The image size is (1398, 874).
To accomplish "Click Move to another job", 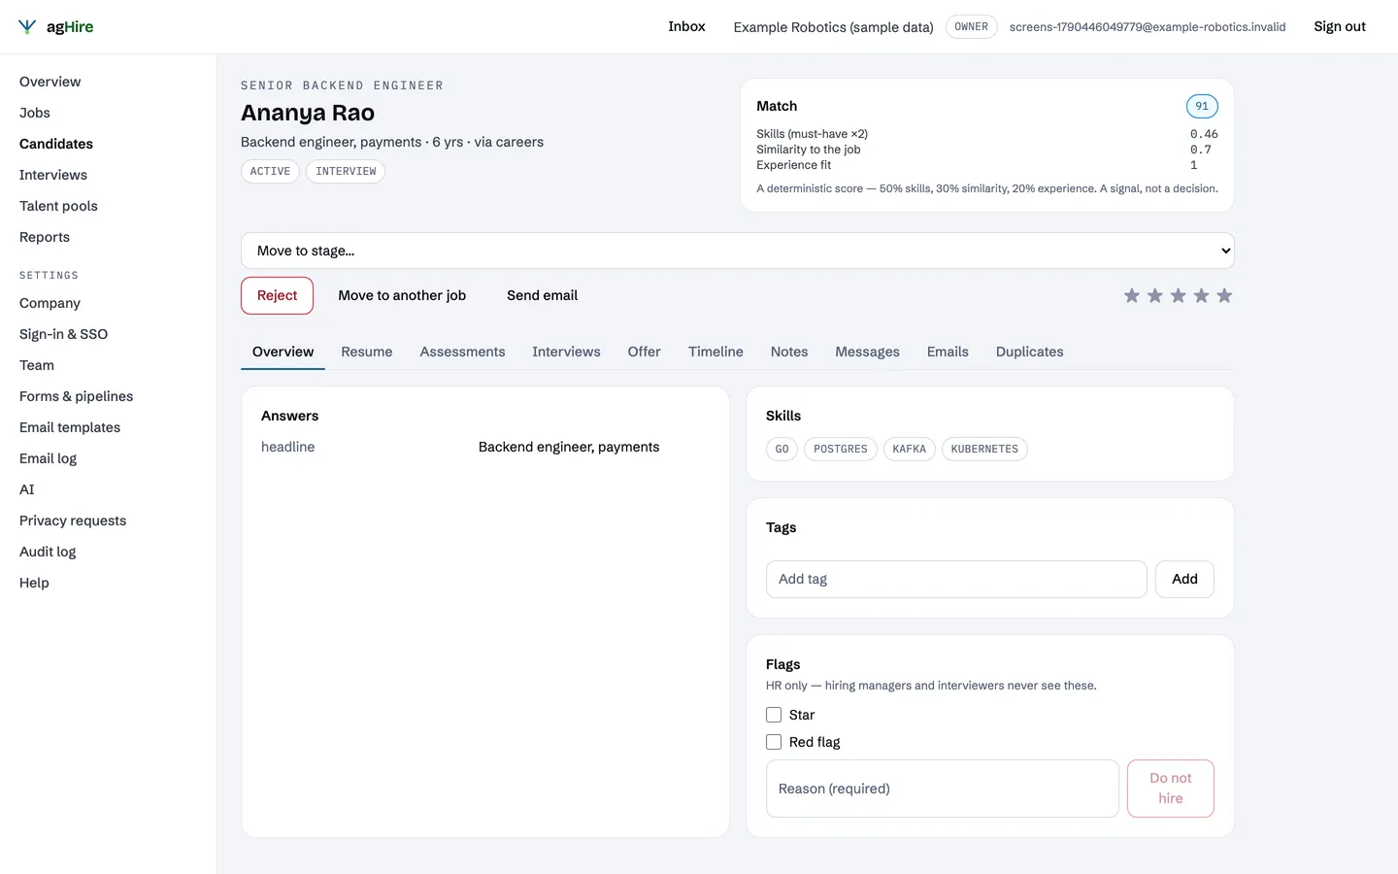I will pos(402,295).
